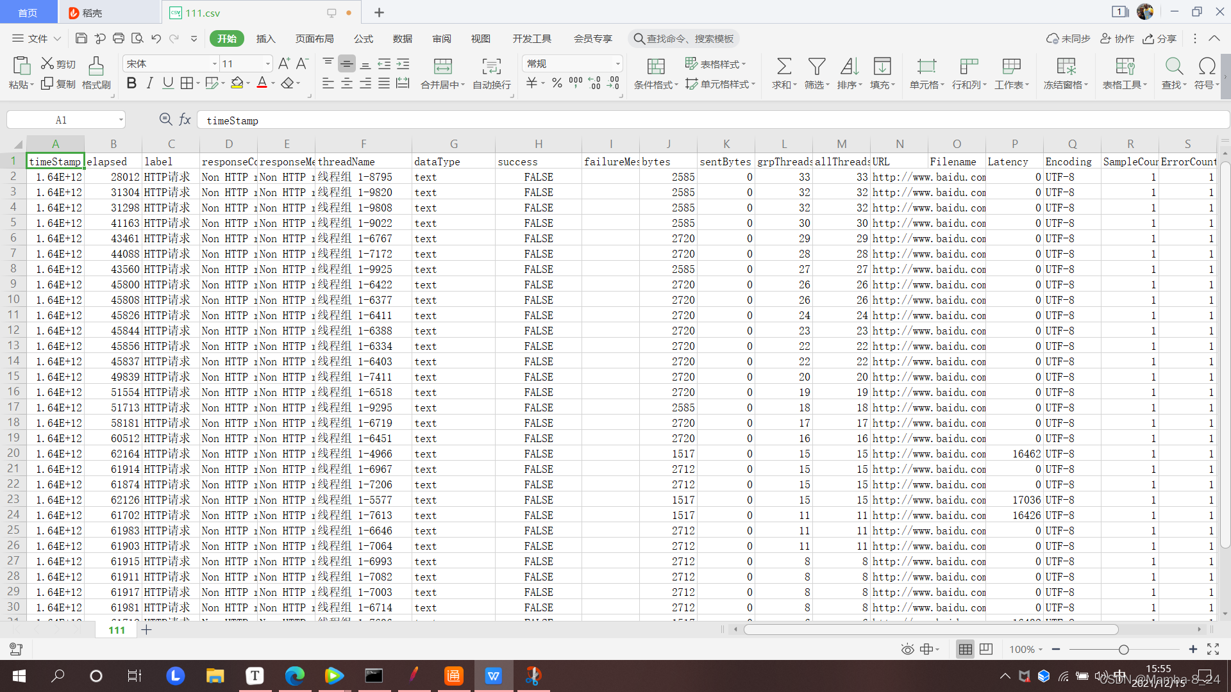Toggle Bold formatting
Screen dimensions: 1231x692
[131, 83]
